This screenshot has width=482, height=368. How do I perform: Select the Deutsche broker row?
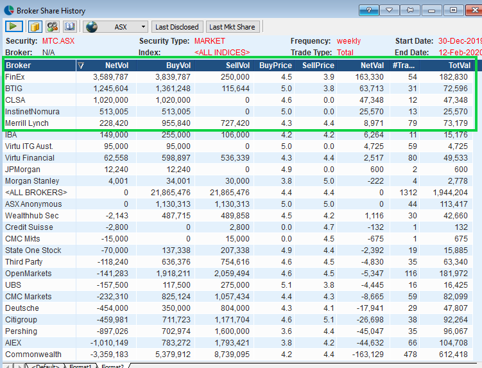pos(239,308)
